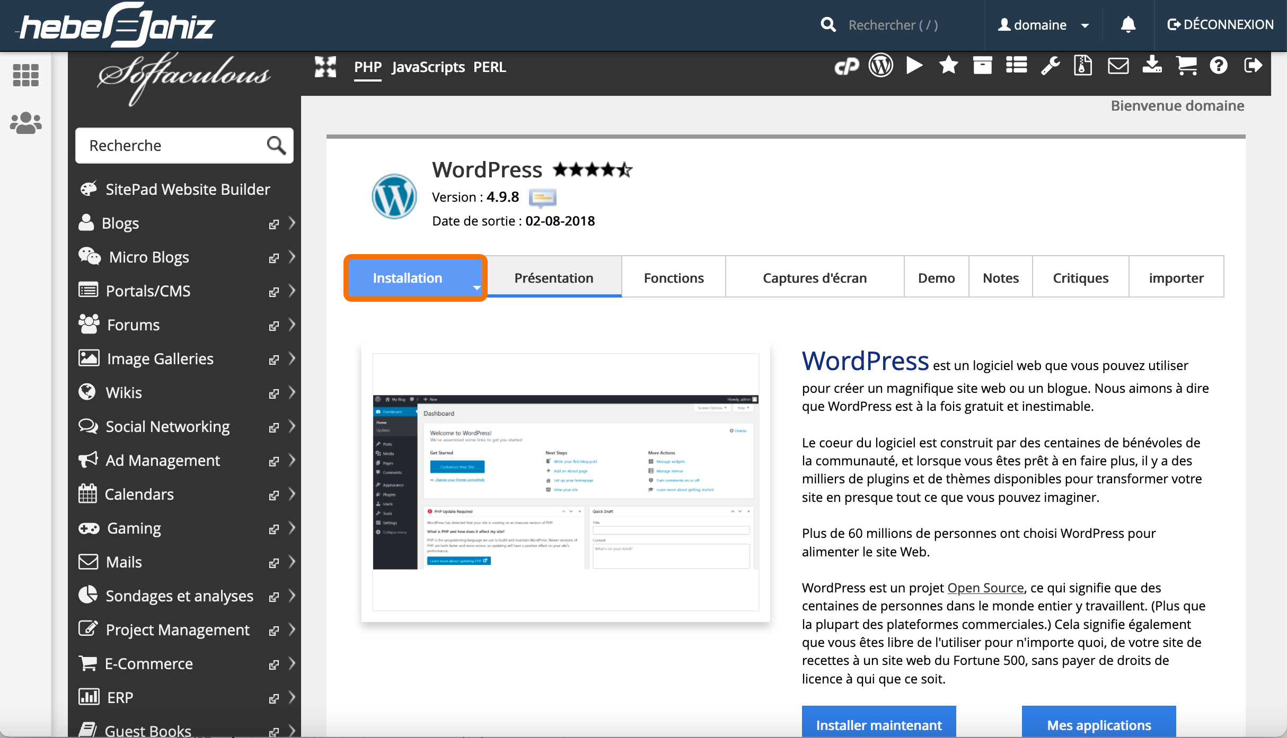
Task: Show all installations list icon
Action: (1016, 66)
